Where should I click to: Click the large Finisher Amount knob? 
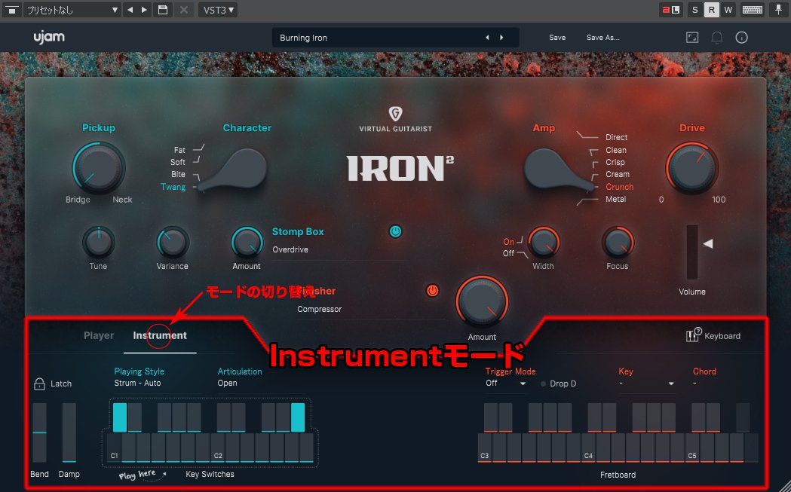(x=482, y=302)
